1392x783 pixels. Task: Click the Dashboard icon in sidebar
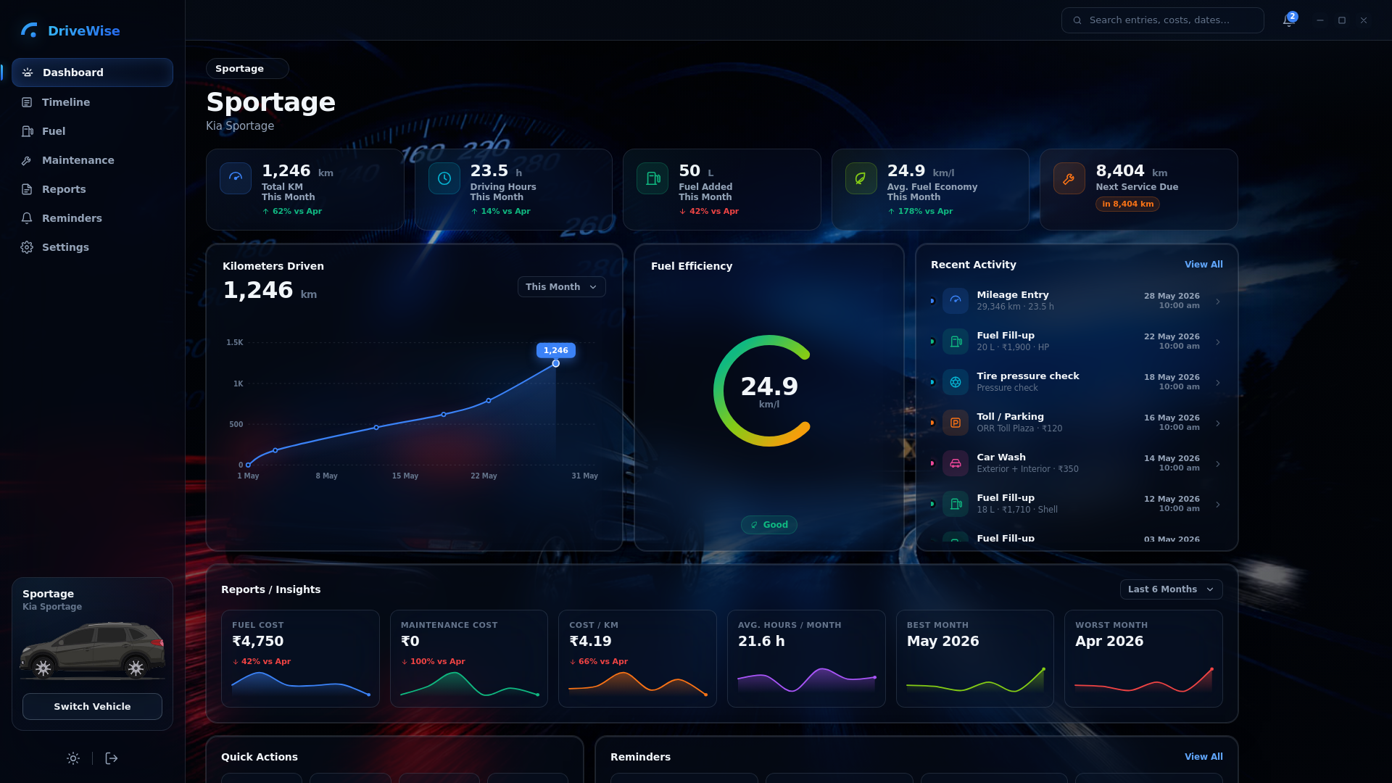[x=28, y=72]
